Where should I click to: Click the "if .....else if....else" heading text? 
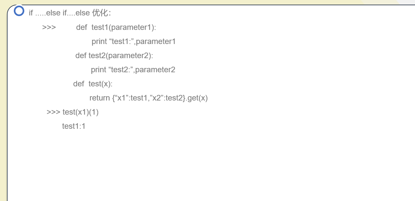59,13
